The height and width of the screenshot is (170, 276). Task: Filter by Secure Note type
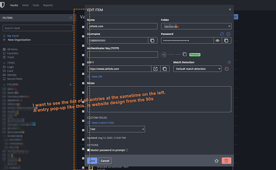(15, 79)
